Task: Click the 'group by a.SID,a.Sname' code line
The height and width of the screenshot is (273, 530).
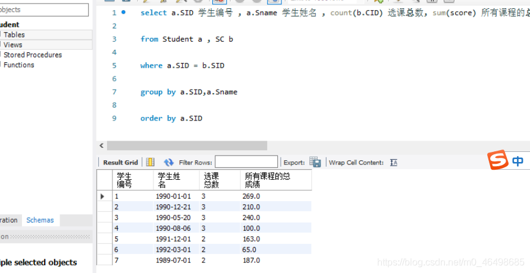Action: tap(189, 91)
